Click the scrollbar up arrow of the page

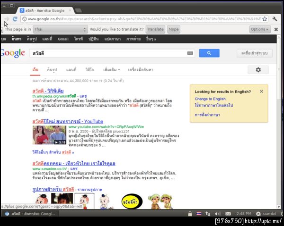279,37
